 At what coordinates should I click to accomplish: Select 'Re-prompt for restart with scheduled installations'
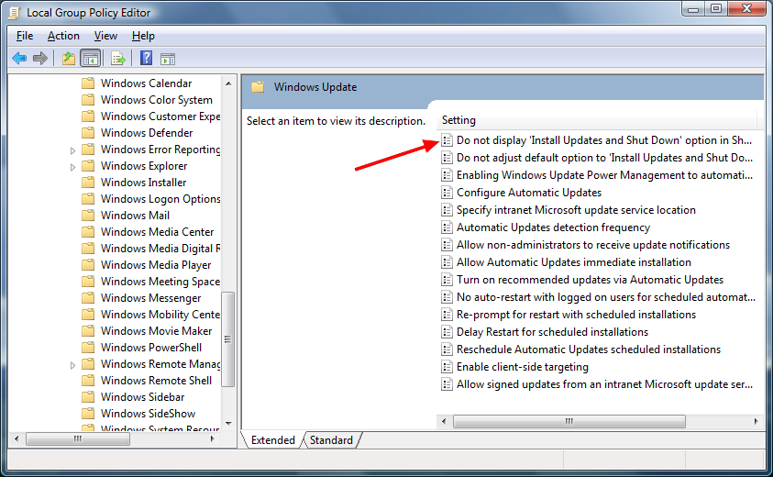click(x=576, y=315)
